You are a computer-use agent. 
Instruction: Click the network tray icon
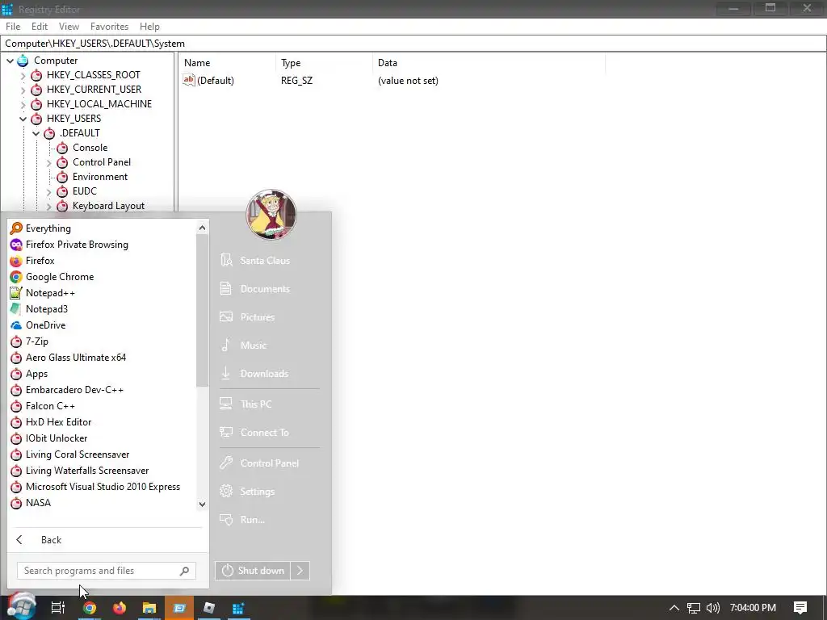pyautogui.click(x=693, y=608)
